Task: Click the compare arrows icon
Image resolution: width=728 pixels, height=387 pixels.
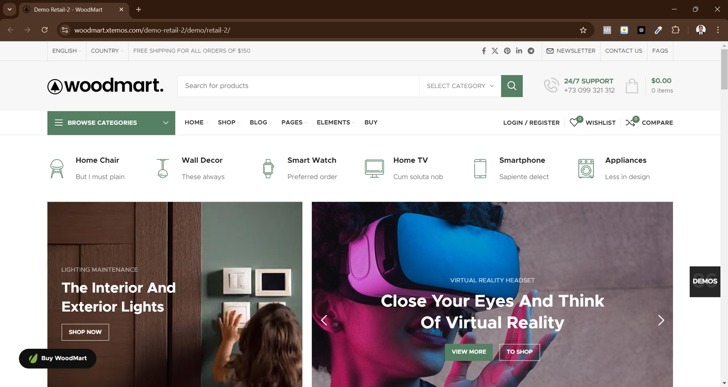Action: click(631, 122)
